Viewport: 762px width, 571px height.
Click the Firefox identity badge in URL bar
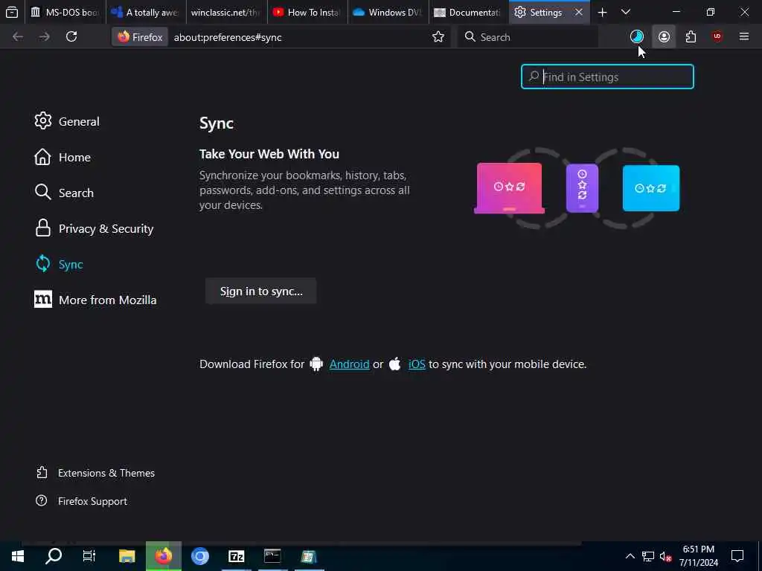pyautogui.click(x=141, y=37)
